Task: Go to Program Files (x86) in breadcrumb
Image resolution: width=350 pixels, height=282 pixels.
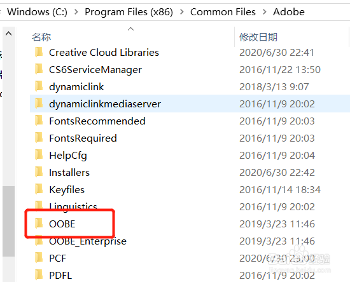Action: pyautogui.click(x=129, y=12)
